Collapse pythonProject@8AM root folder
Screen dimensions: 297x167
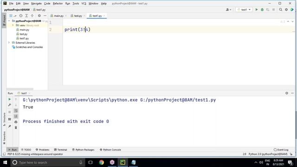(9, 21)
